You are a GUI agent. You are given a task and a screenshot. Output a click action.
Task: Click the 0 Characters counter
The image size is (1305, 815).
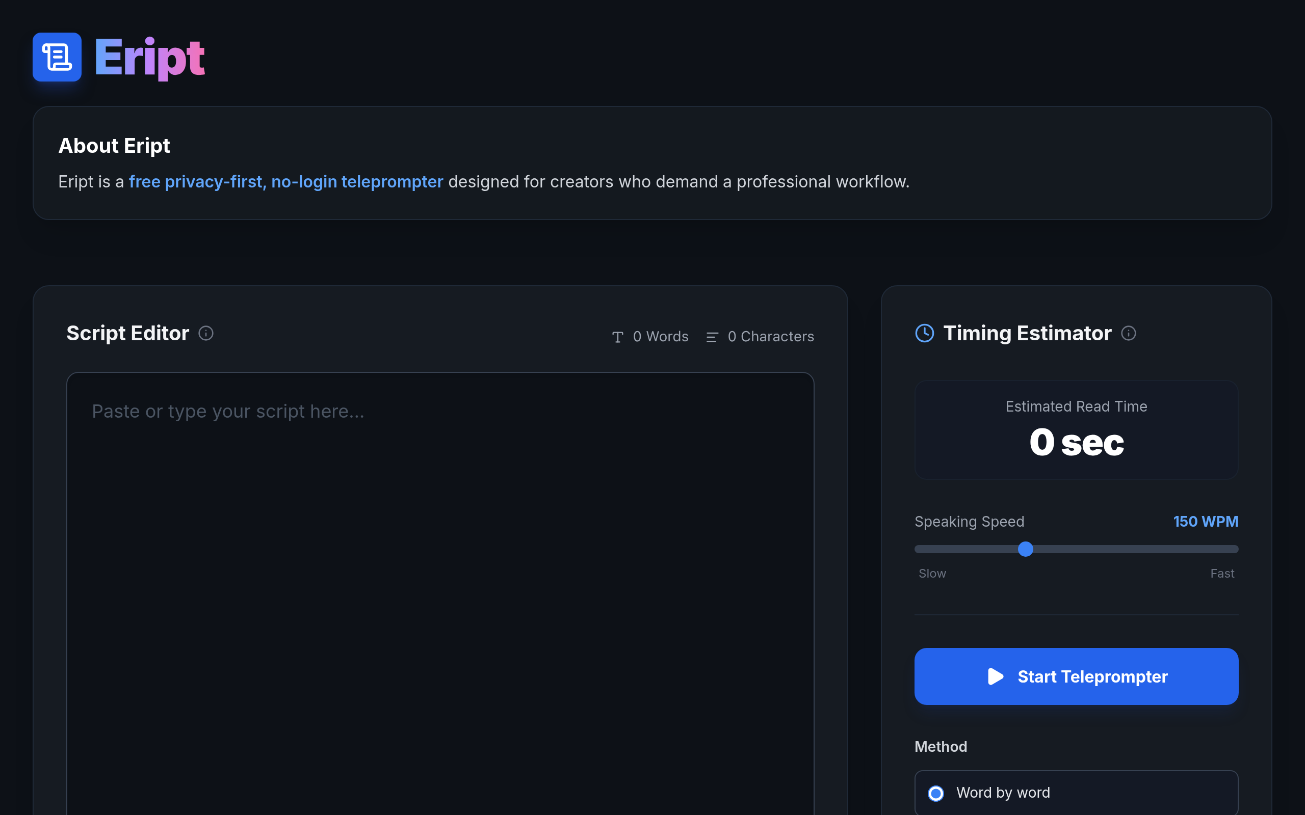click(770, 336)
